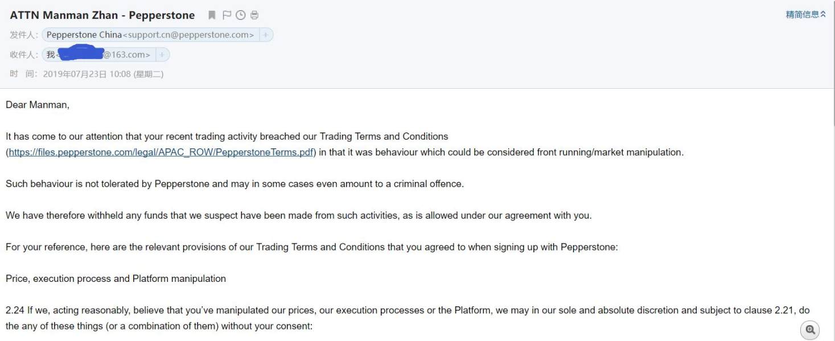The width and height of the screenshot is (835, 341).
Task: Set a reminder using the clock icon
Action: click(x=241, y=15)
